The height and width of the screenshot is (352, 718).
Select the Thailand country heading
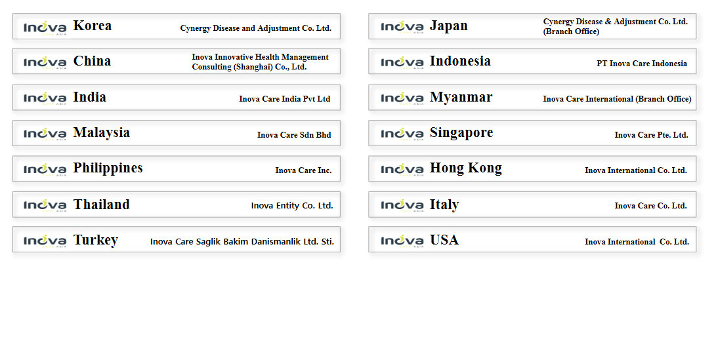(x=102, y=205)
